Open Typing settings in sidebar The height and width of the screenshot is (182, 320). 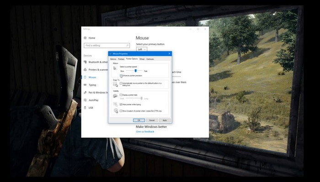[90, 85]
